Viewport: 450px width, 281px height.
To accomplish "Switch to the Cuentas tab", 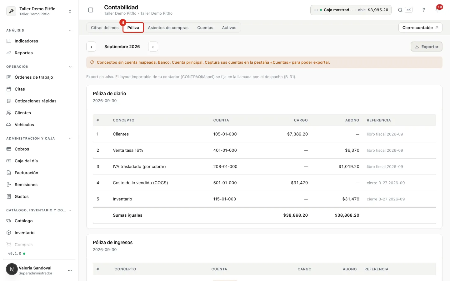I will coord(205,27).
